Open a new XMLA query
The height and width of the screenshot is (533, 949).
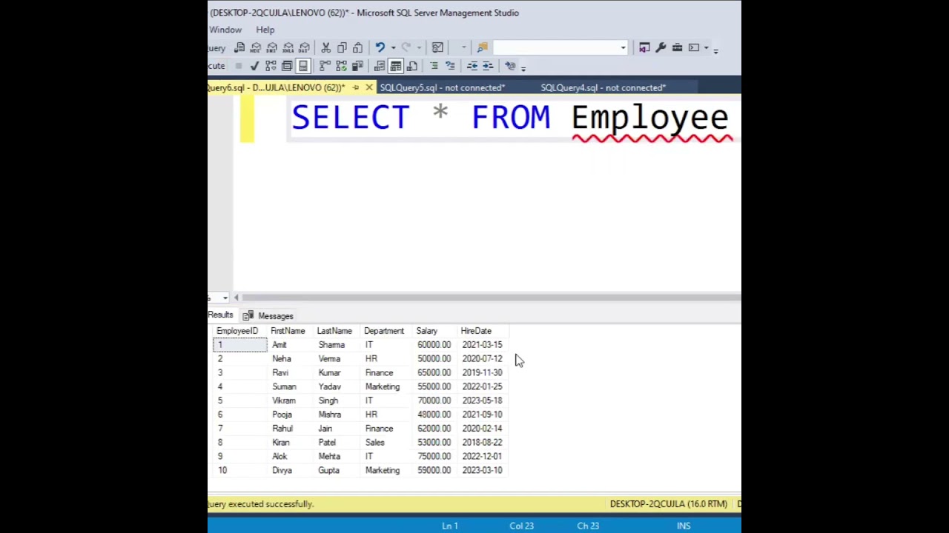click(x=288, y=47)
